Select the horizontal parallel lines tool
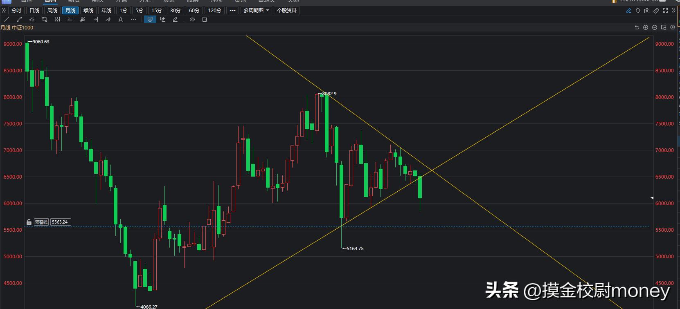 click(x=70, y=19)
